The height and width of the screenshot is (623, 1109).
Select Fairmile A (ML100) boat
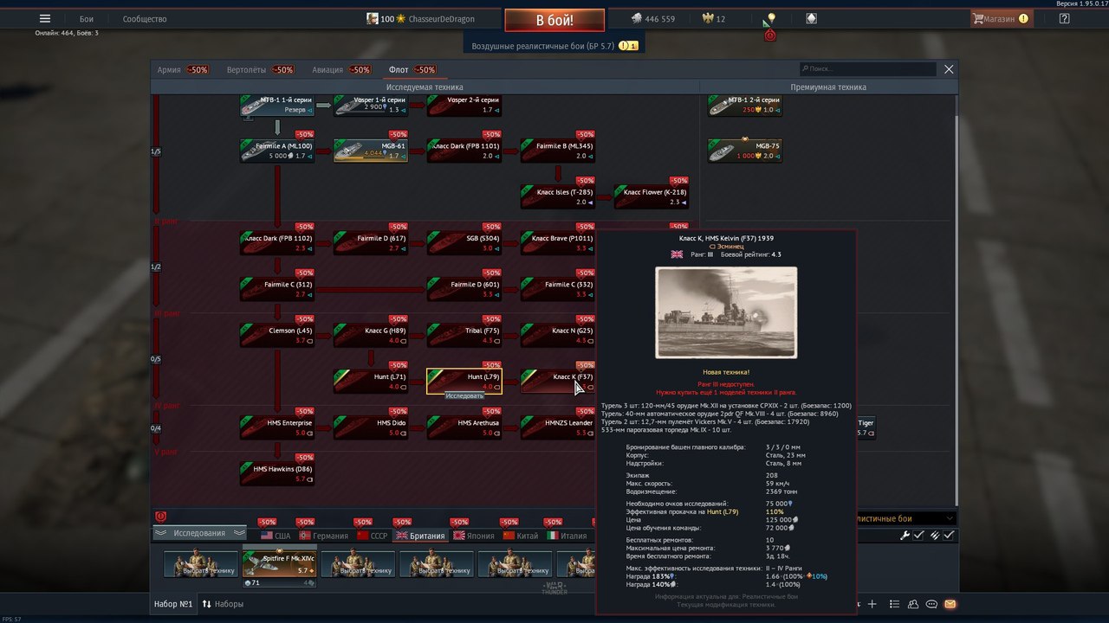click(277, 151)
